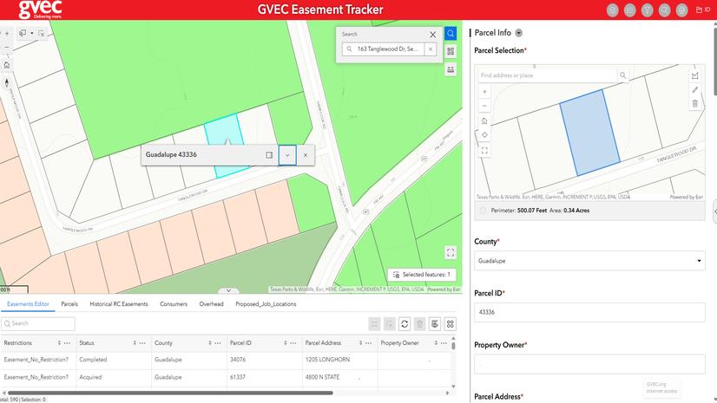Open the map layers widget in header
This screenshot has width=717, height=403.
(612, 10)
